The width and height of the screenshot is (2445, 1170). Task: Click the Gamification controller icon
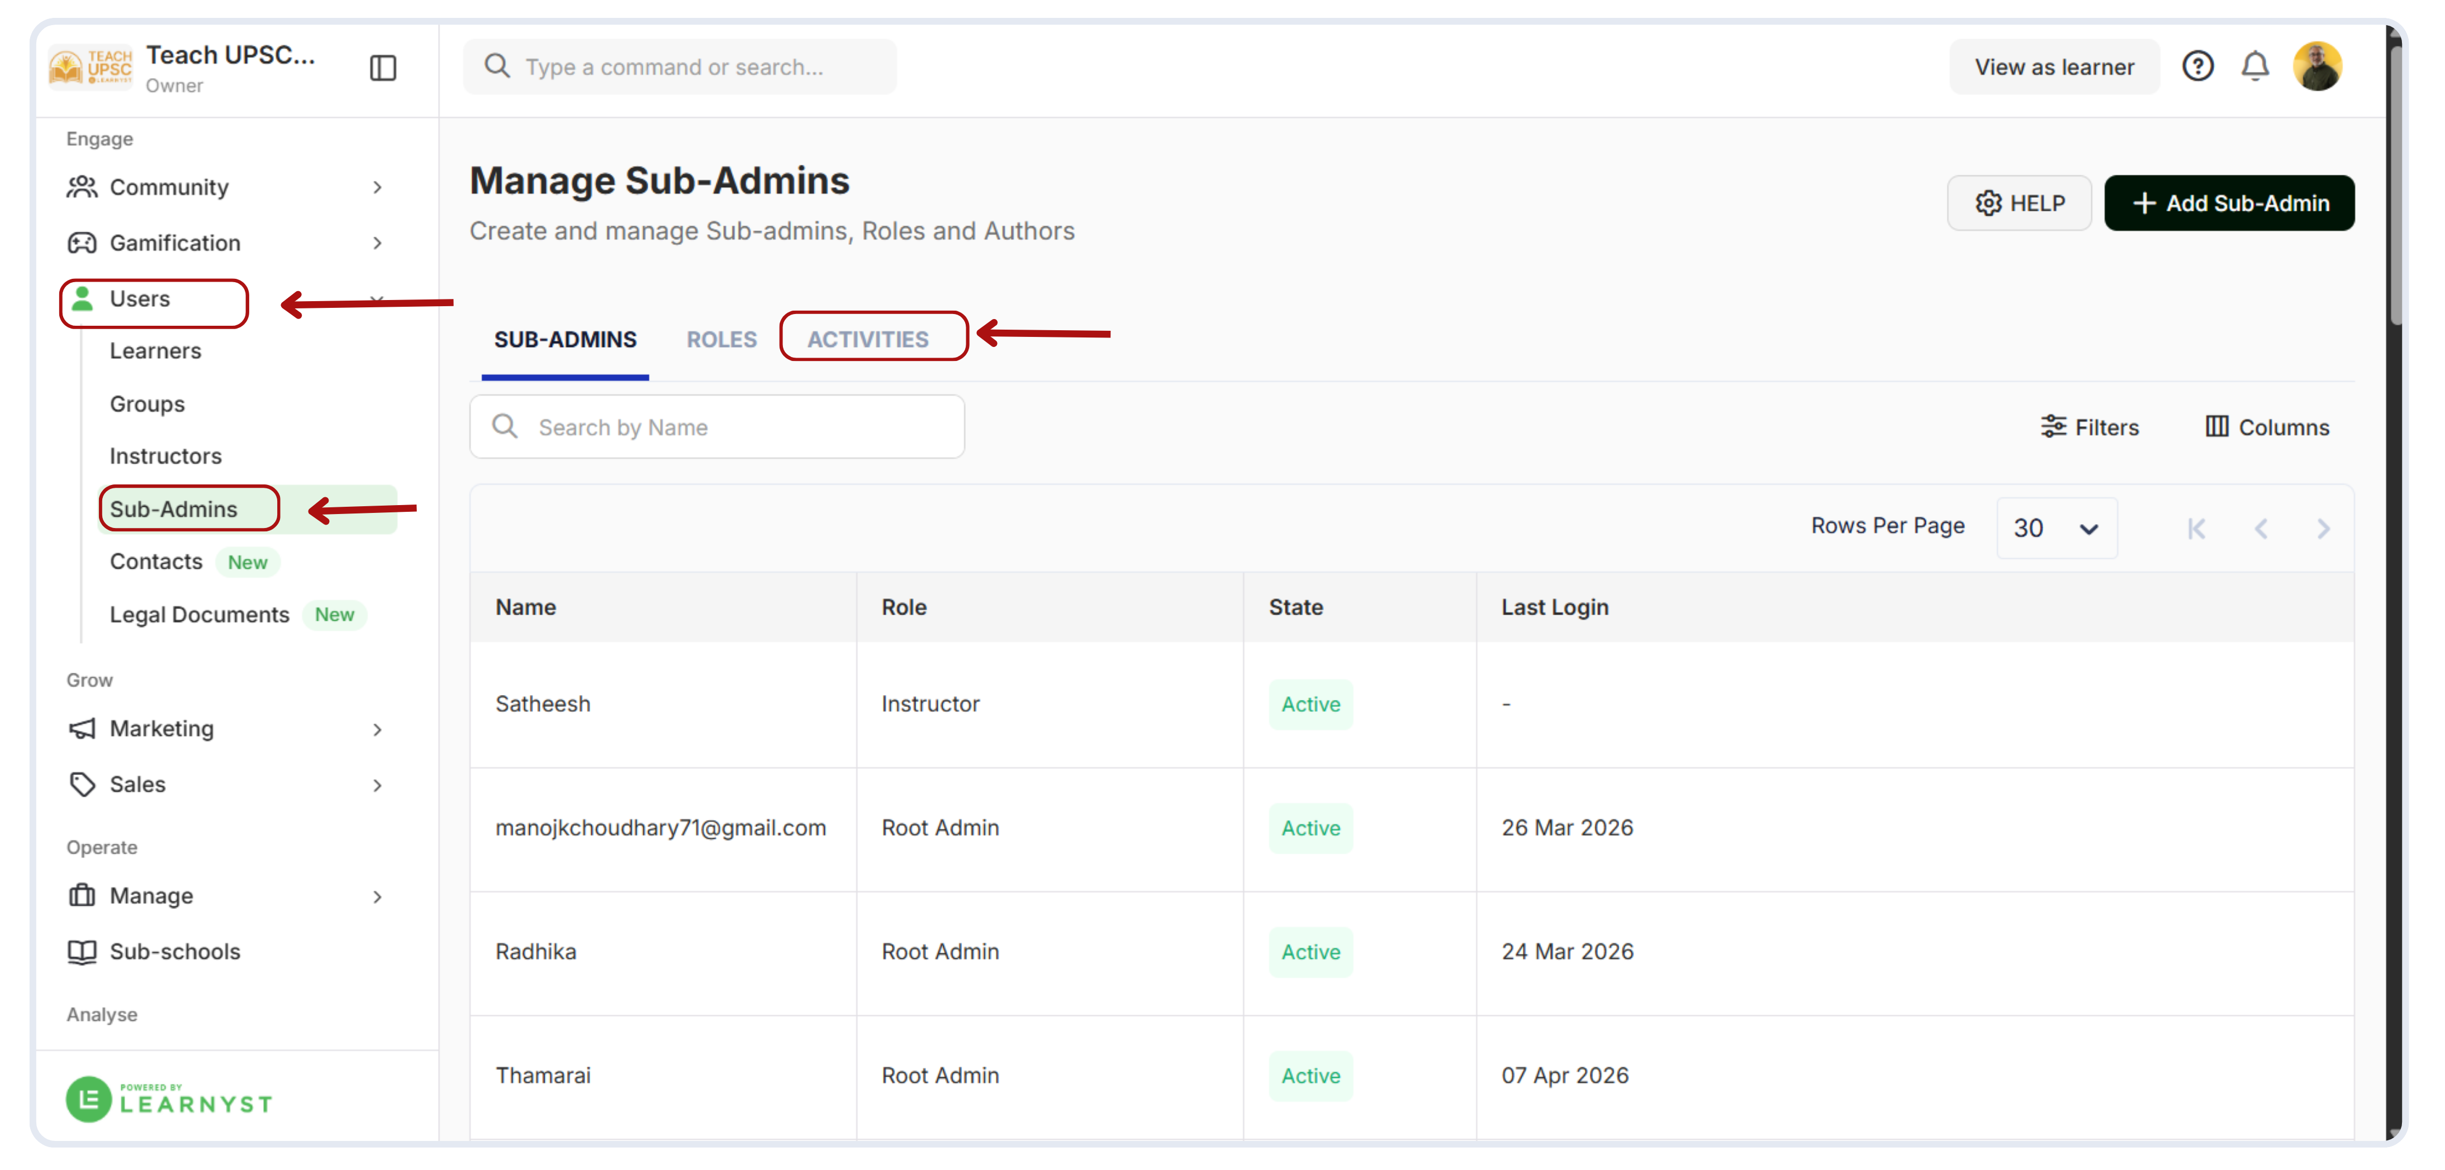click(x=83, y=243)
